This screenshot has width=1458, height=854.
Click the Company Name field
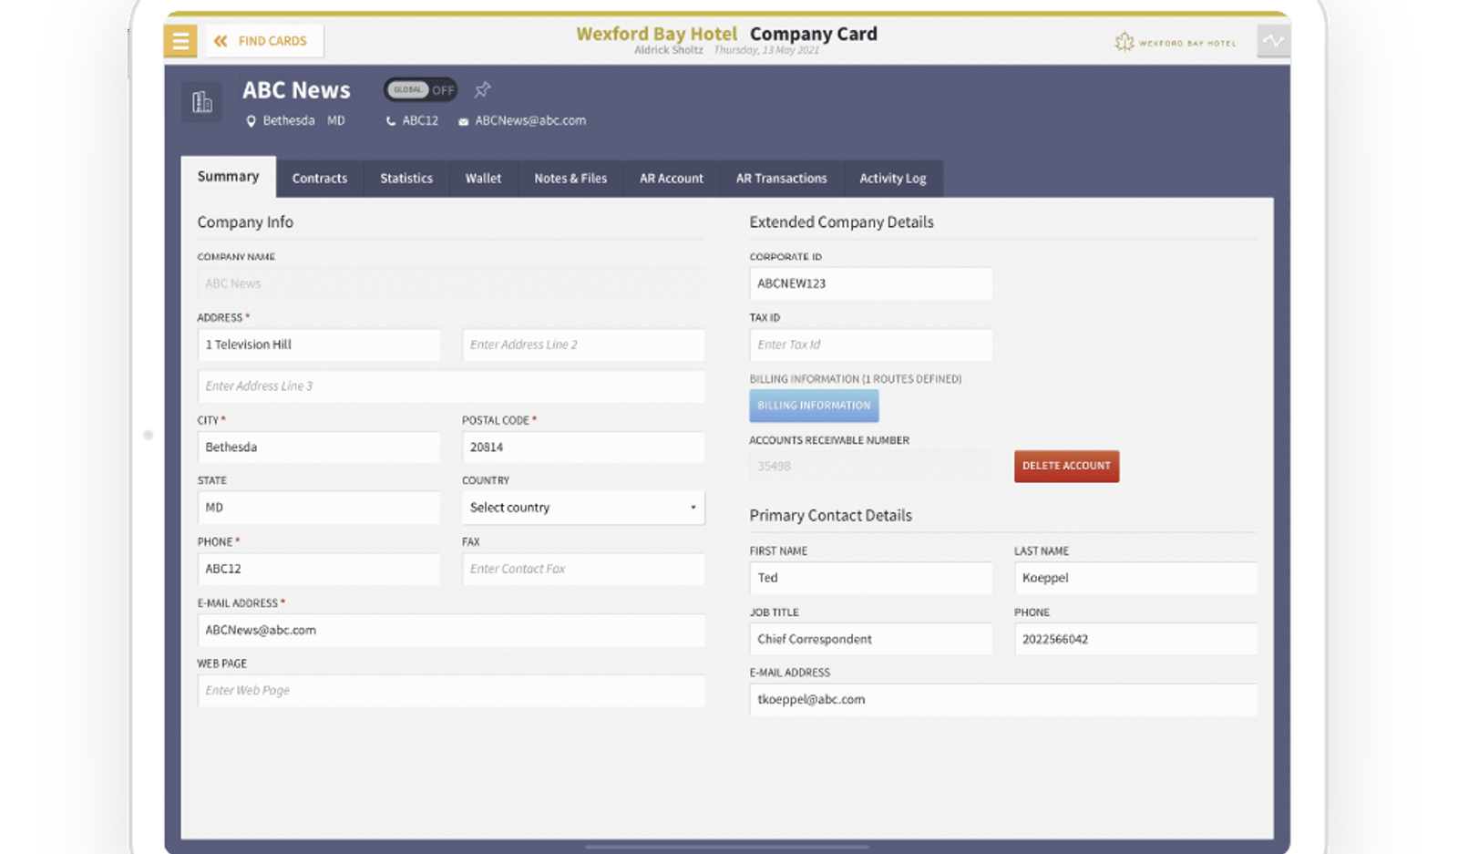pyautogui.click(x=451, y=283)
